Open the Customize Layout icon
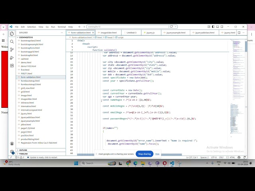The image size is (255, 191). (x=209, y=27)
